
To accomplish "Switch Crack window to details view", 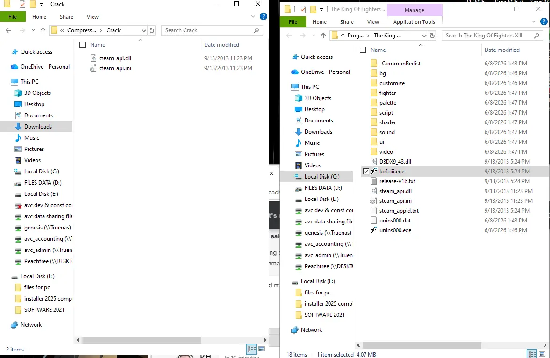I will 251,349.
